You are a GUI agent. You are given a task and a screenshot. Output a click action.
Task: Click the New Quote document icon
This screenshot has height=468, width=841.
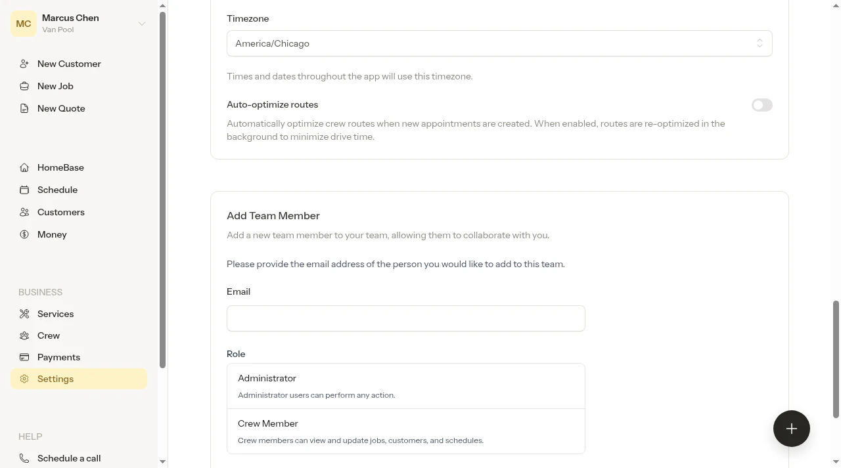pyautogui.click(x=24, y=108)
